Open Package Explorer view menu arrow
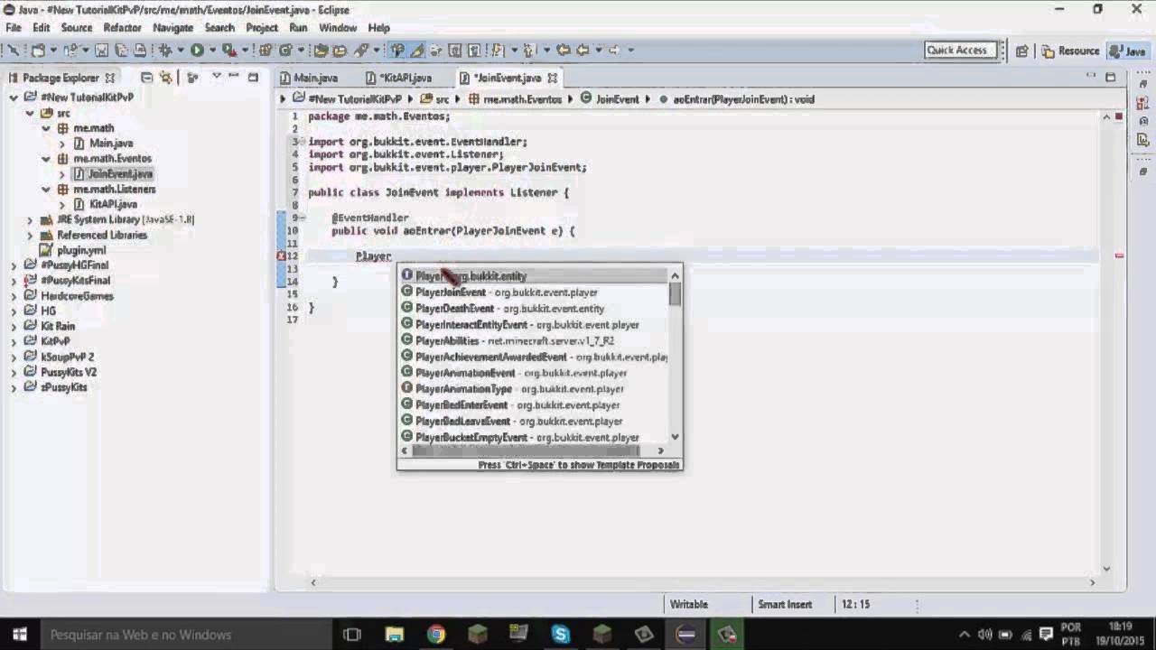Image resolution: width=1156 pixels, height=650 pixels. (x=216, y=77)
